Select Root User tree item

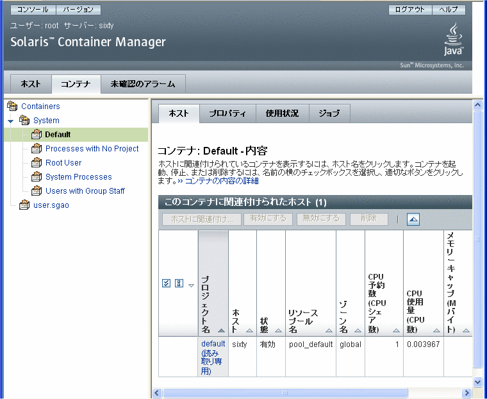click(63, 163)
